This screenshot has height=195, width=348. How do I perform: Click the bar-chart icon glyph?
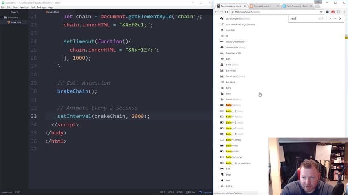pos(222,70)
